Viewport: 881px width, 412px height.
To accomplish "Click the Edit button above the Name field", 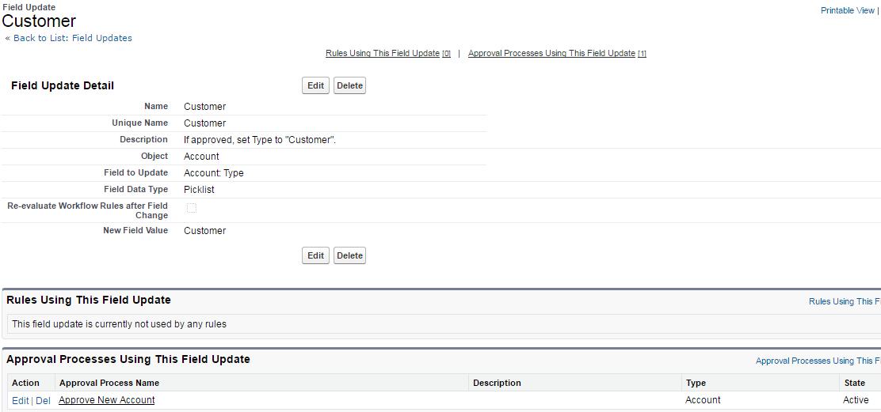I will tap(315, 85).
